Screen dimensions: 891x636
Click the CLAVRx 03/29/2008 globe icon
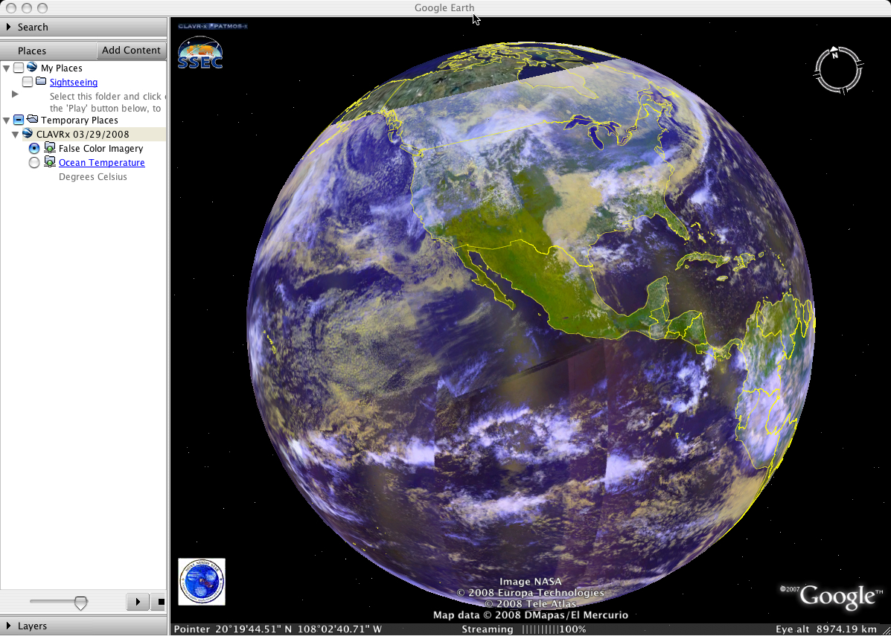(28, 134)
